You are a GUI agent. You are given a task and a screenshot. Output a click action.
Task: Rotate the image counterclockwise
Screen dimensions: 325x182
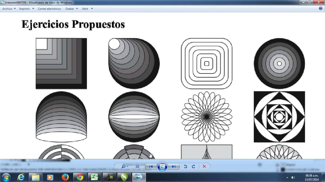tap(185, 166)
